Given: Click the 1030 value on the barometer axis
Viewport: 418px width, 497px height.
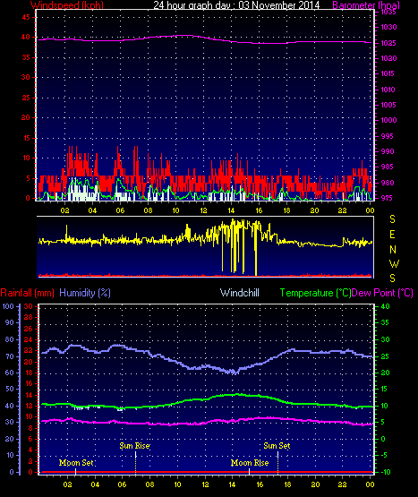Looking at the screenshot, I should (x=388, y=27).
